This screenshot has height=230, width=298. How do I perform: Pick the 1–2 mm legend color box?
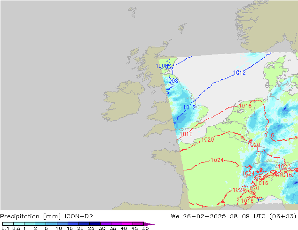pos(30,224)
